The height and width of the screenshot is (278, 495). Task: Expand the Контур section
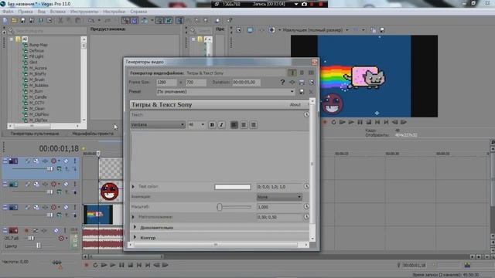pyautogui.click(x=135, y=237)
